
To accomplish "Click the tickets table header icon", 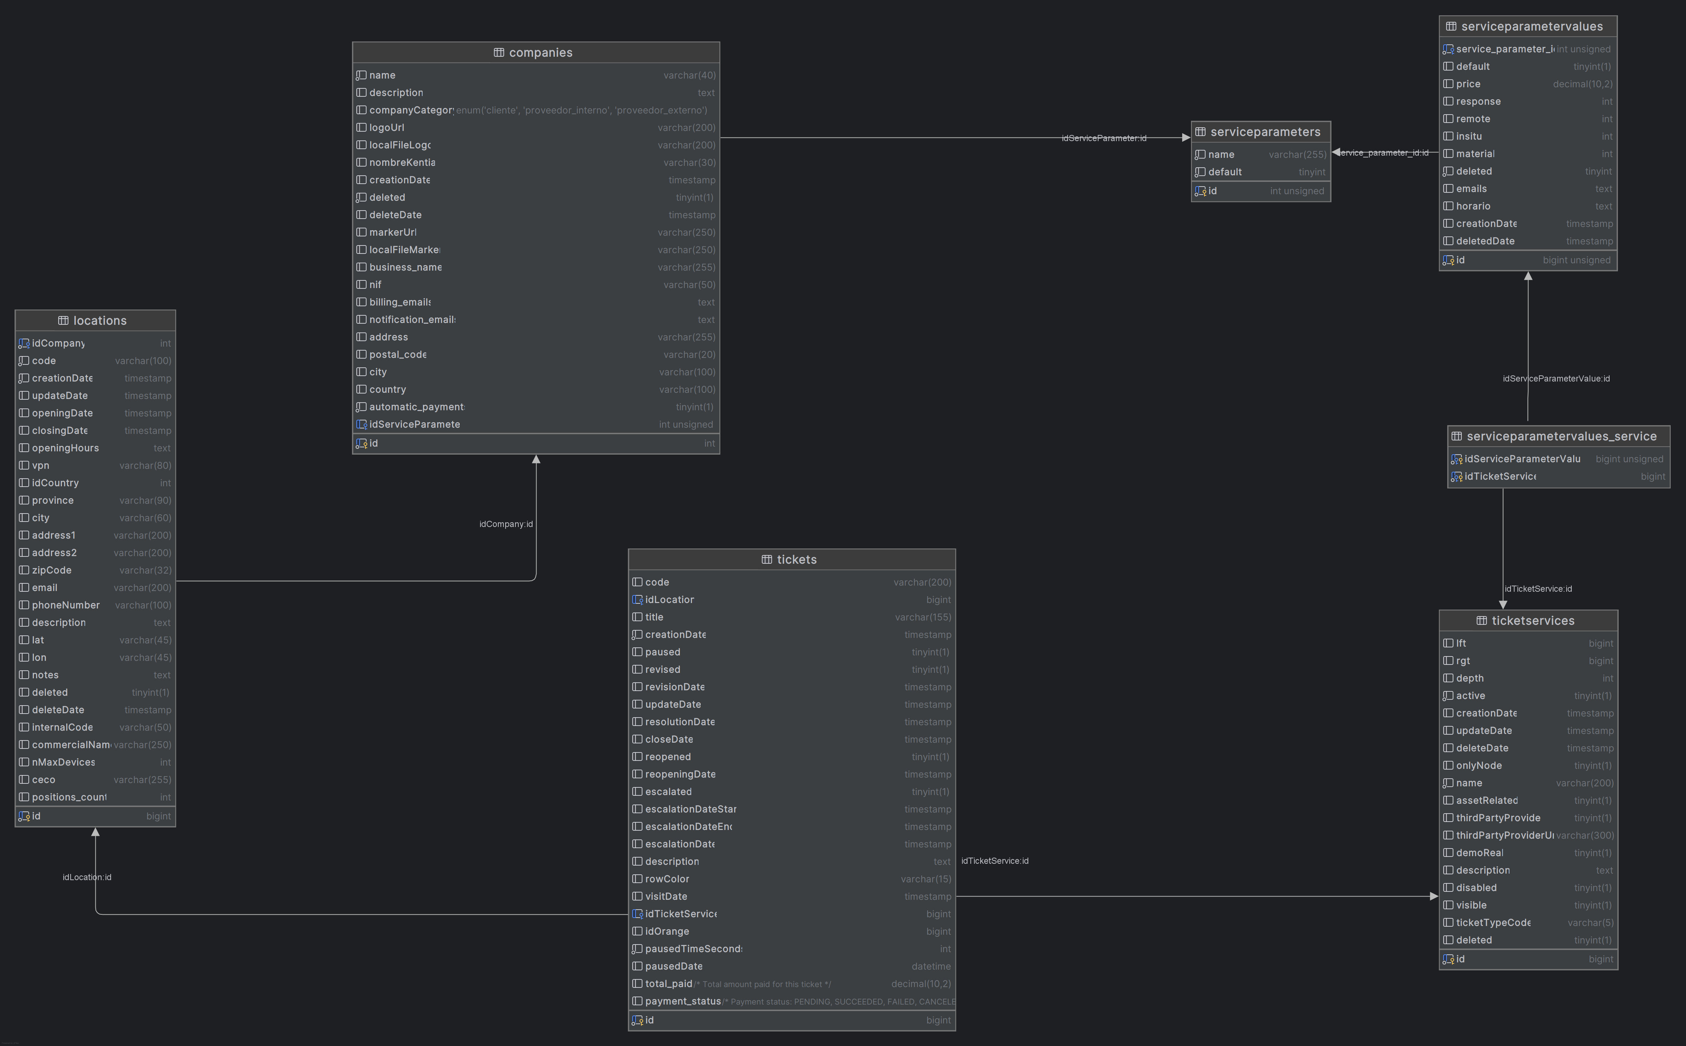I will [767, 560].
